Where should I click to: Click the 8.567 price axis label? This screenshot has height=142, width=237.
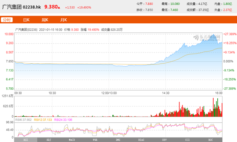click(x=10, y=52)
